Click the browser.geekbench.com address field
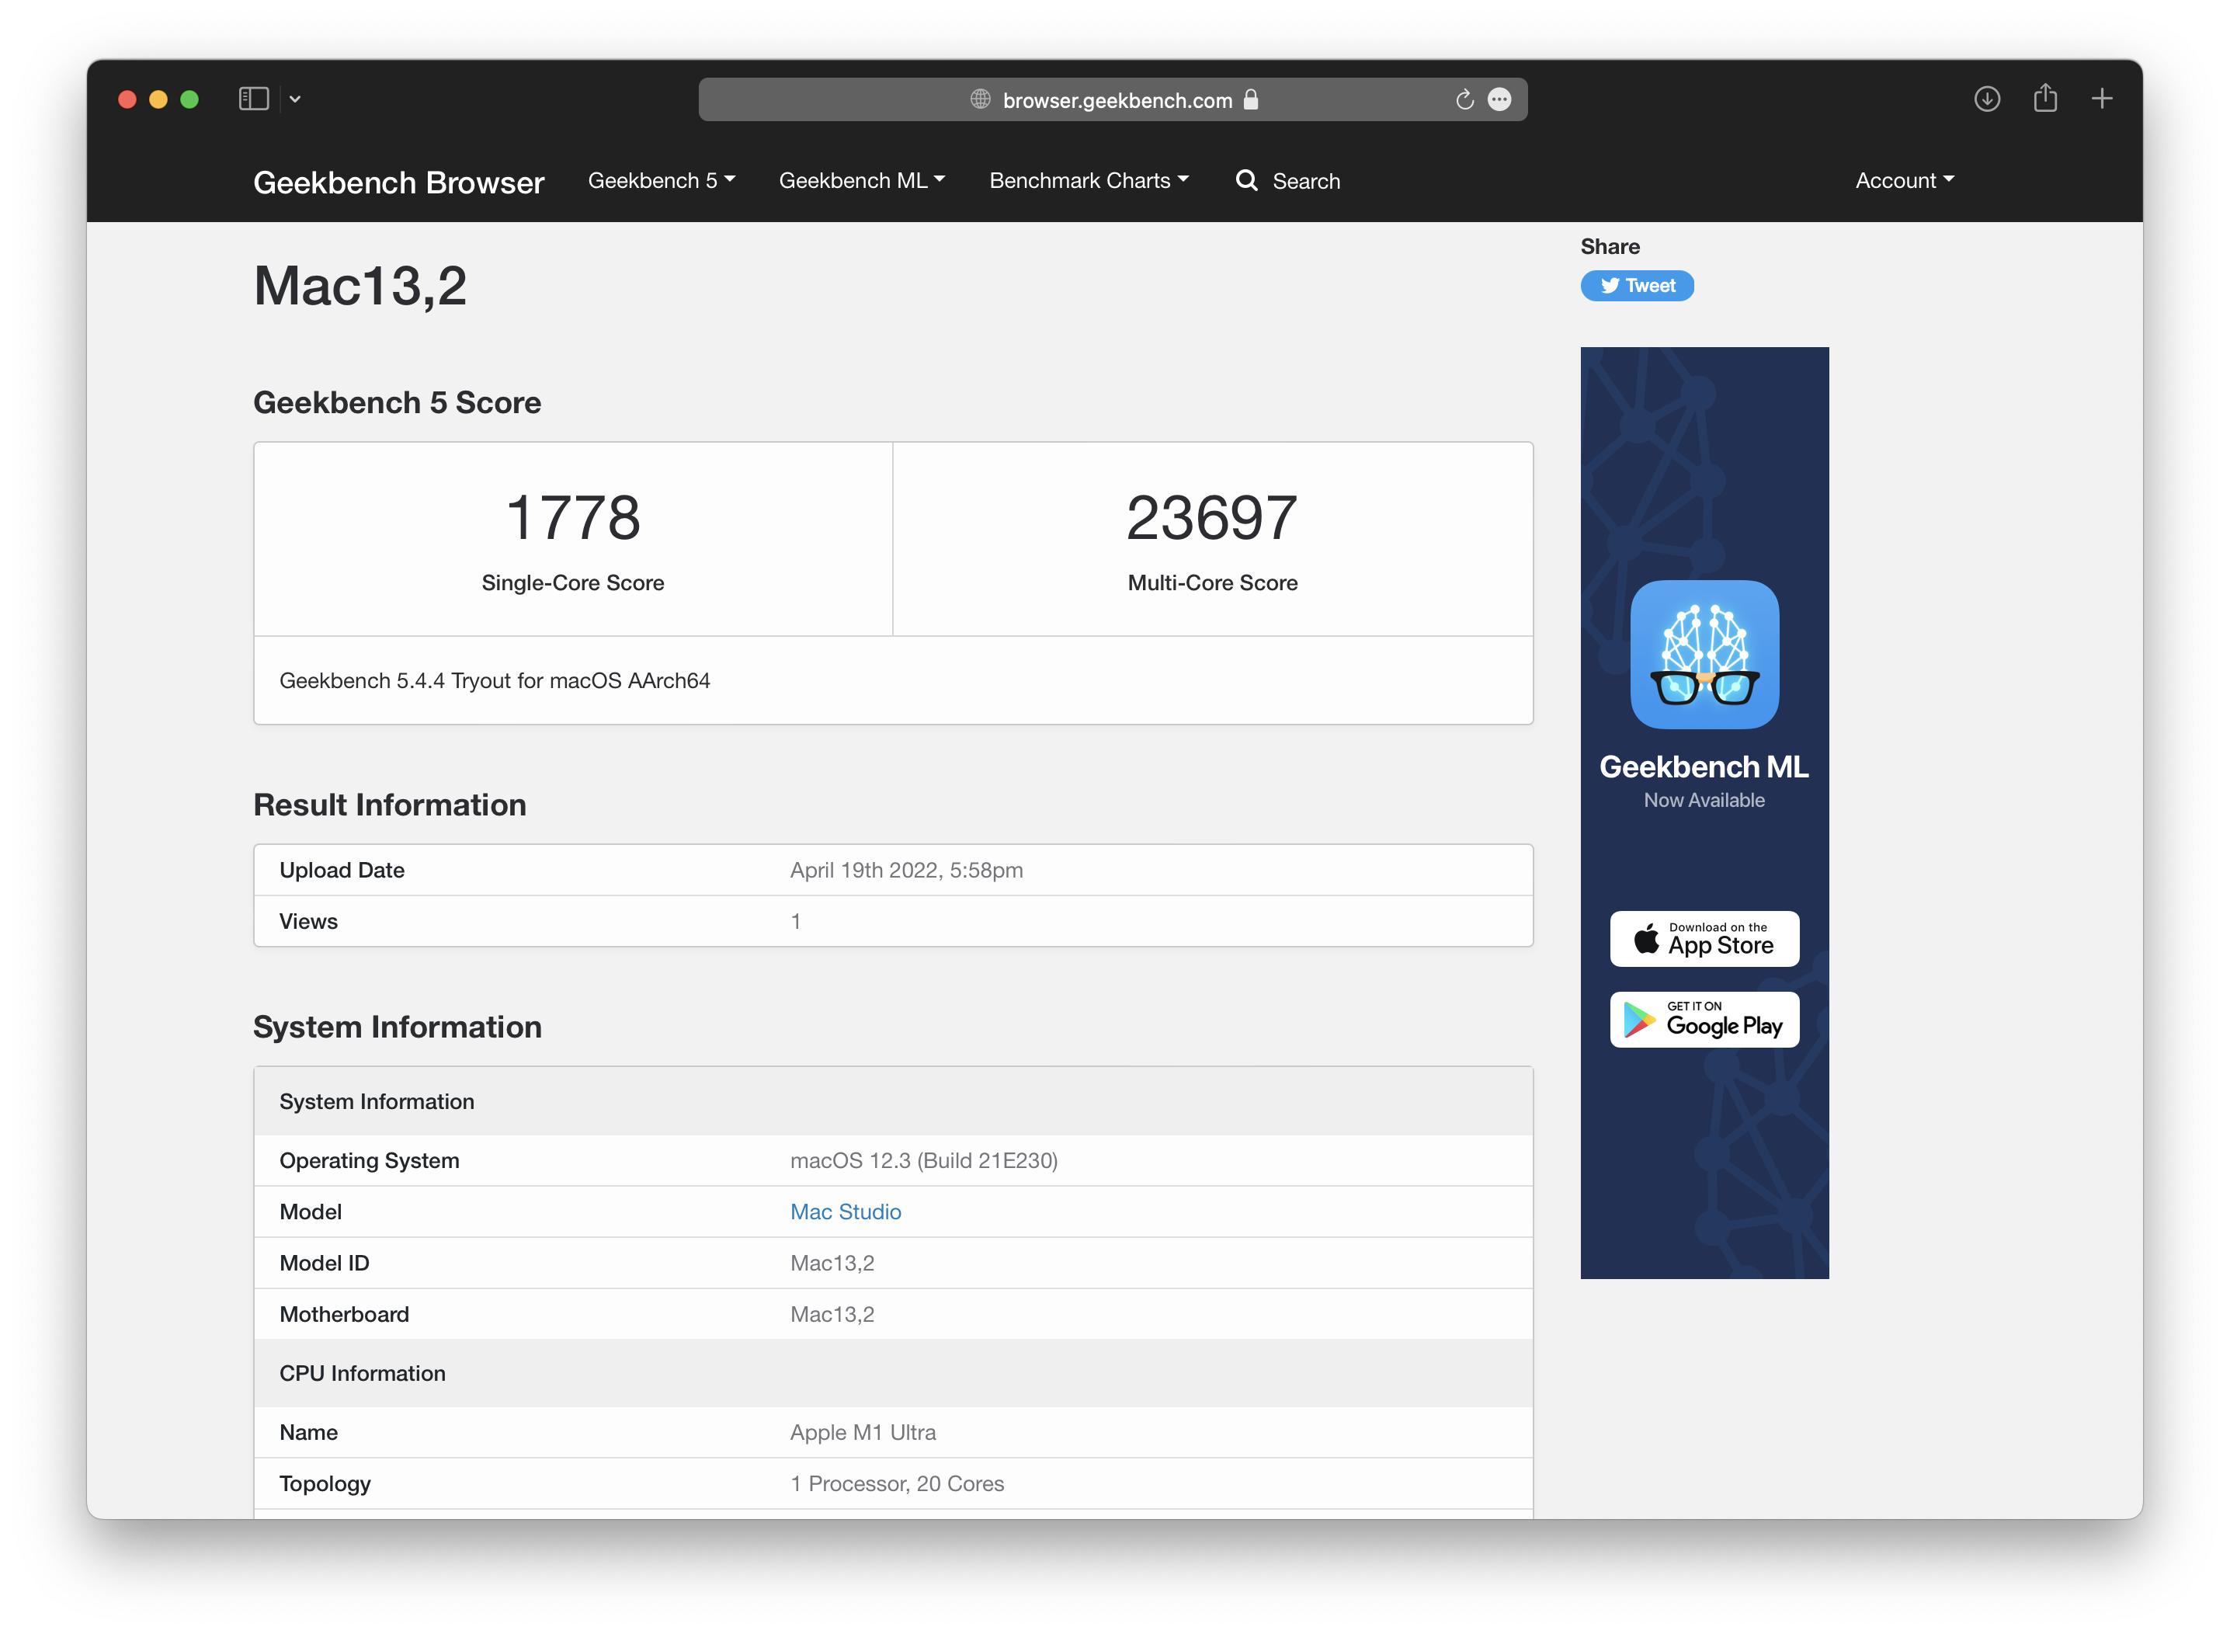Image resolution: width=2230 pixels, height=1634 pixels. point(1117,100)
